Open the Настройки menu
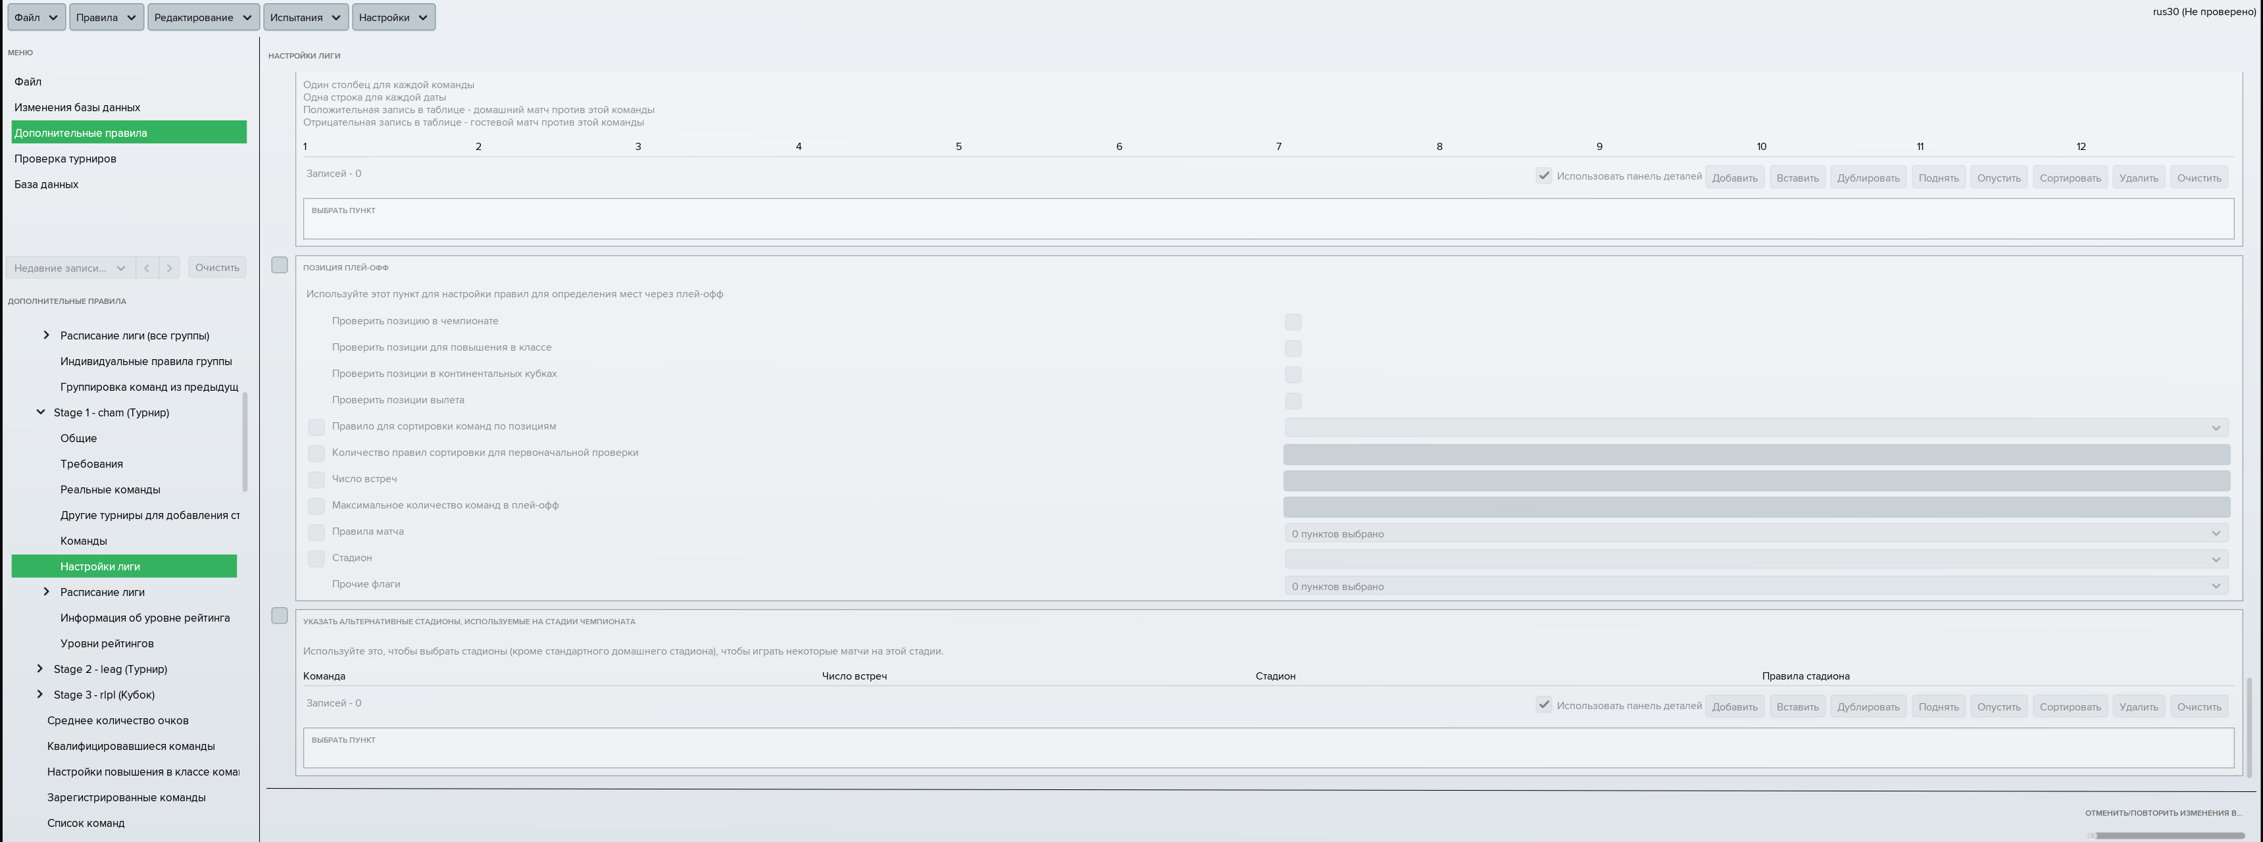The height and width of the screenshot is (842, 2263). pos(393,18)
